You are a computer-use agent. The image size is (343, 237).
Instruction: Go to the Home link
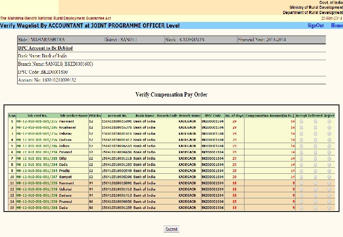[x=337, y=25]
